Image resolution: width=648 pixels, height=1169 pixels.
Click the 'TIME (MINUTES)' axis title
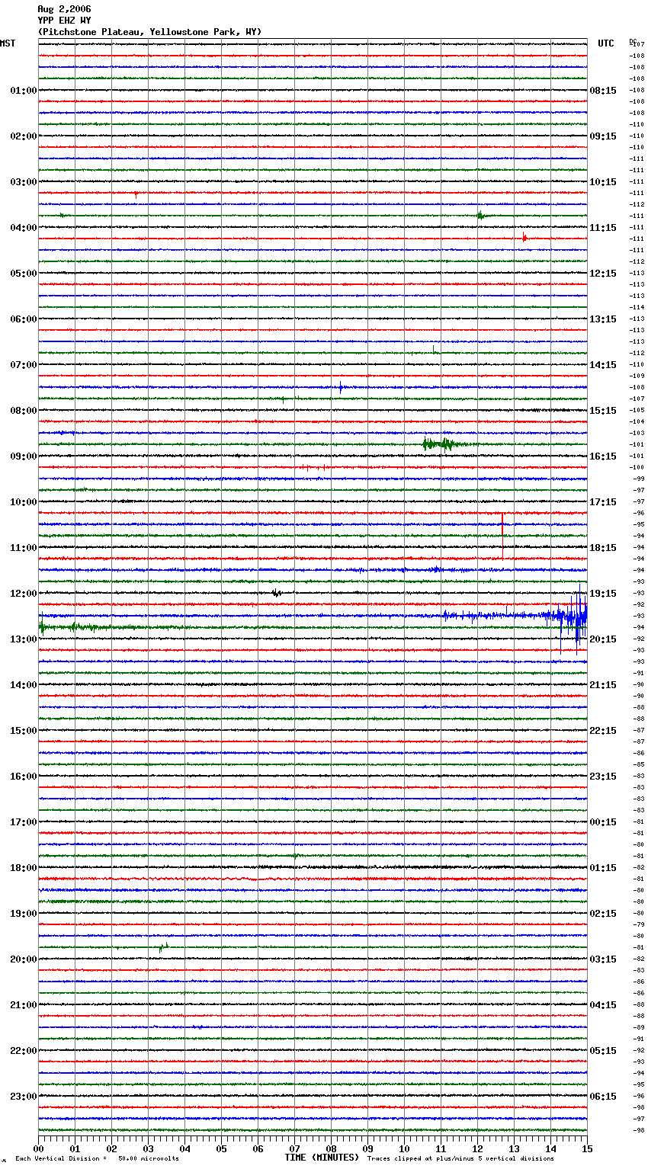(322, 1158)
